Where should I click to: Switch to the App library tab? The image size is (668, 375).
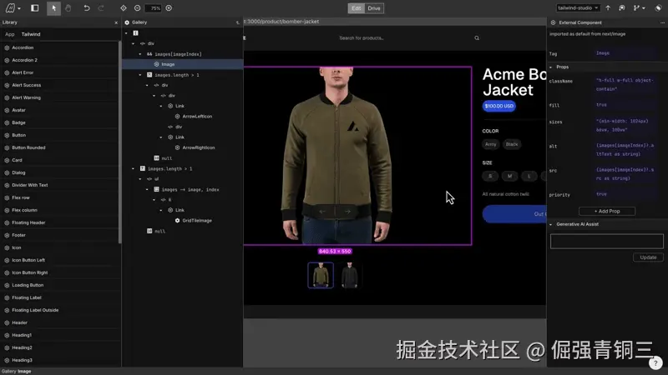[10, 34]
